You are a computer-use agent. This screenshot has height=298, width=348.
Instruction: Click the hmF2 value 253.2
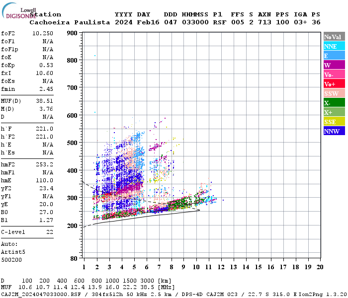pos(44,164)
